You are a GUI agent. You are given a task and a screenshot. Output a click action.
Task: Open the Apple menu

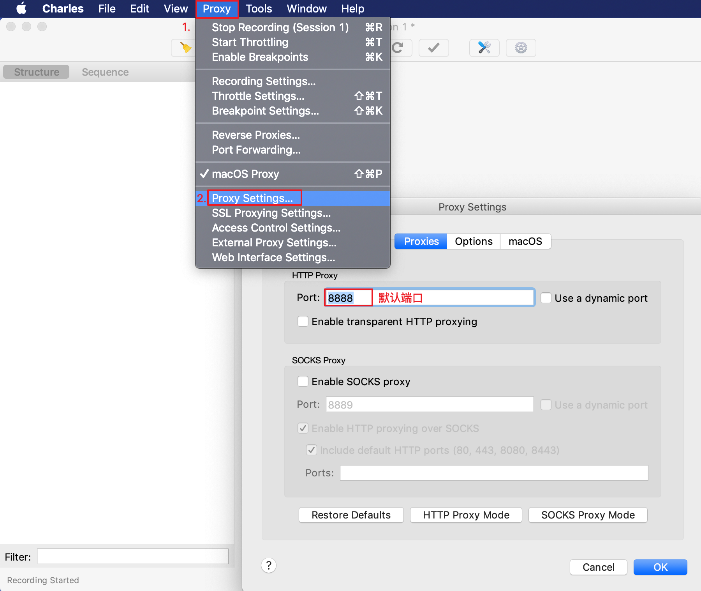[x=21, y=9]
